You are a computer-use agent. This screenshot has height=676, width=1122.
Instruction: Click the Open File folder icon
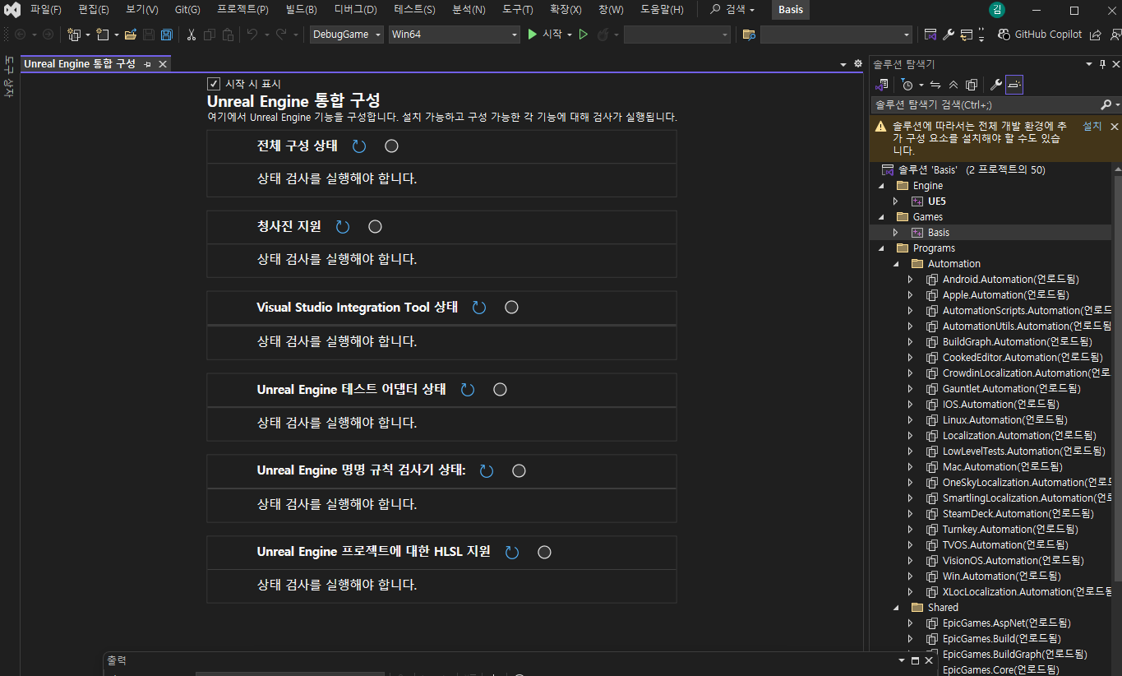click(x=131, y=35)
